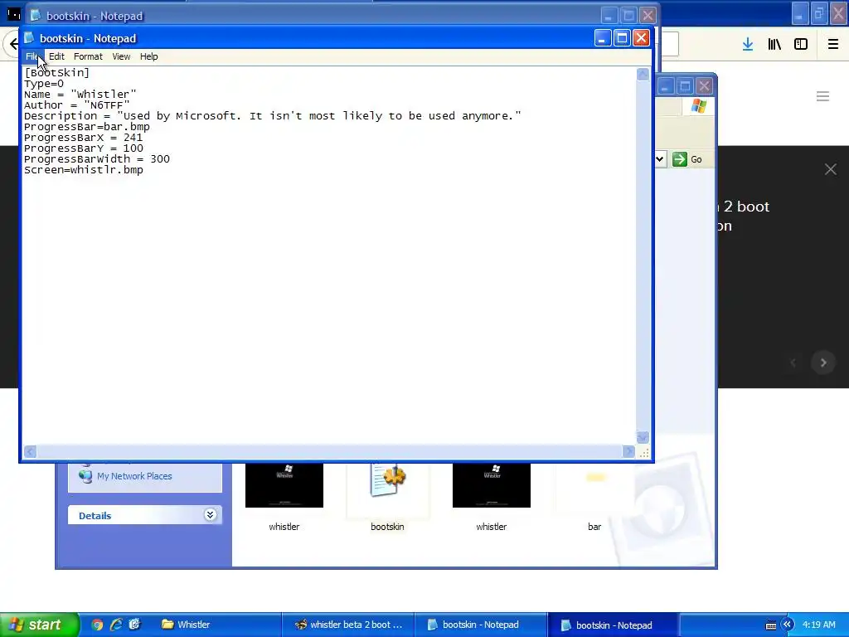Click Notepad's vertical scrollbar down arrow
849x637 pixels.
(x=643, y=437)
